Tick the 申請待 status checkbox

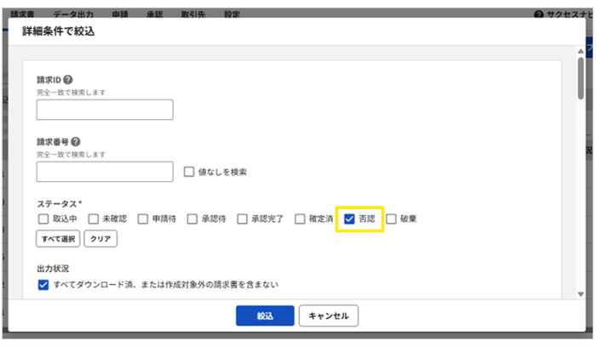143,218
